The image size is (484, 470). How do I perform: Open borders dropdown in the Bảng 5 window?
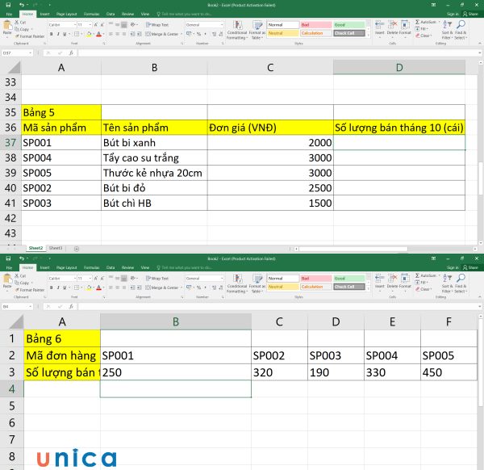(x=81, y=34)
